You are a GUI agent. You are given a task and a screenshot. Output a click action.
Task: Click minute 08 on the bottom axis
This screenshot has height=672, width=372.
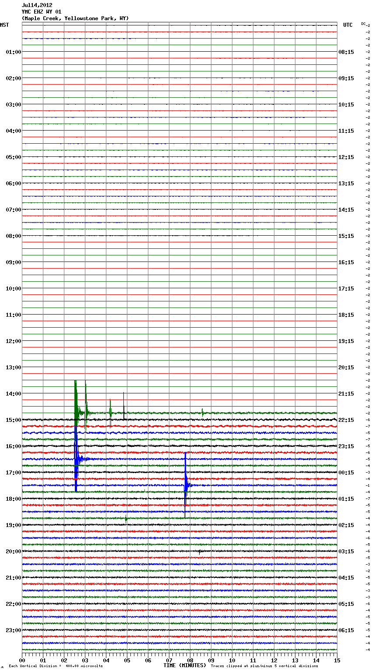[190, 660]
